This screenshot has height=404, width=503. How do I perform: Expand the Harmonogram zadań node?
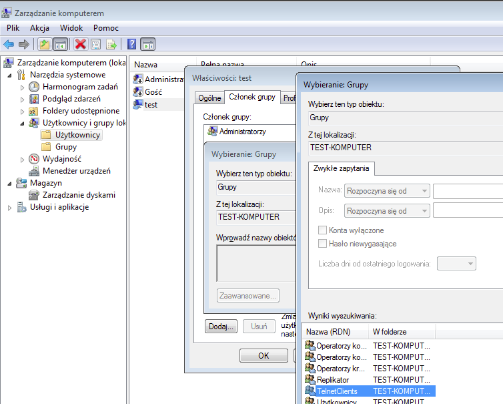[22, 87]
